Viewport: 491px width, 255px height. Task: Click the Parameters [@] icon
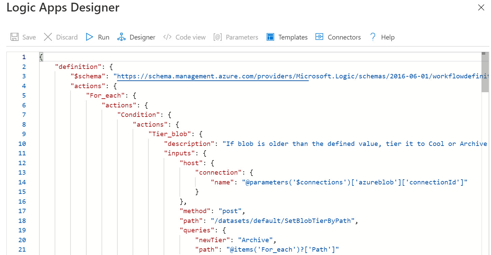click(x=218, y=37)
